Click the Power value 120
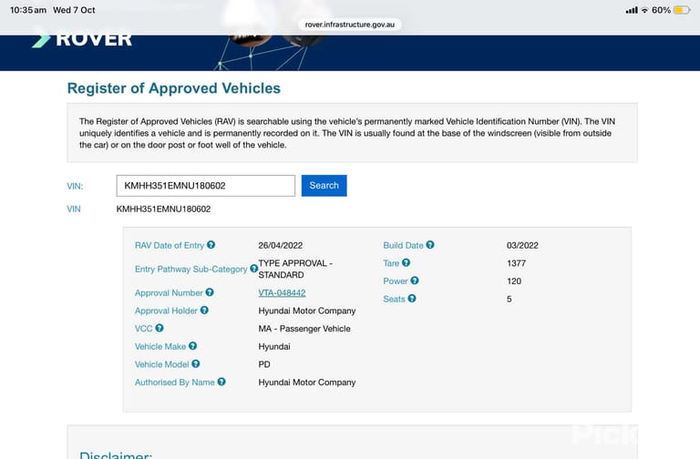 pyautogui.click(x=514, y=281)
